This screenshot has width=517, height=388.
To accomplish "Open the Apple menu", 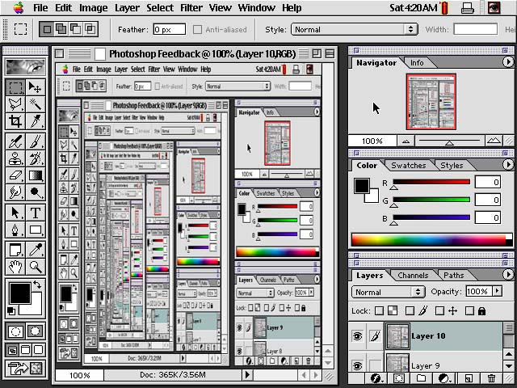I will click(x=19, y=7).
